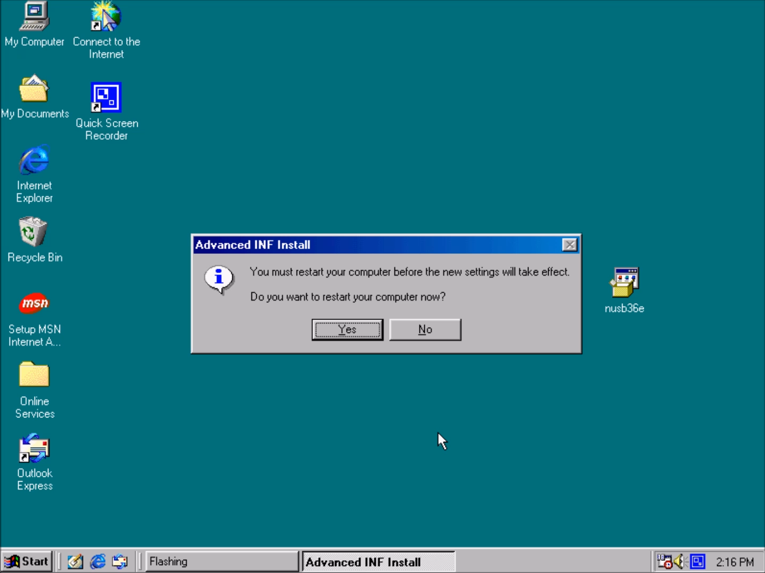Launch Internet Explorer from the desktop

coord(34,160)
